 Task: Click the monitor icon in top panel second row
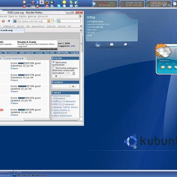pyautogui.click(x=28, y=6)
